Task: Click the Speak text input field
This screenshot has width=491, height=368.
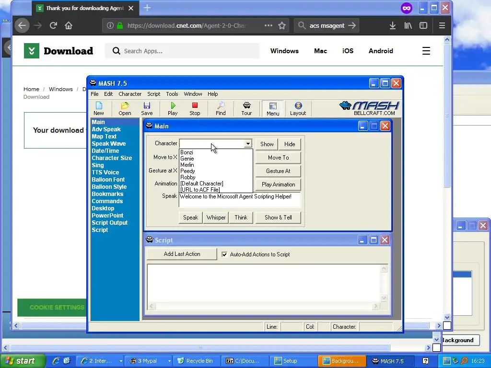Action: [x=240, y=200]
